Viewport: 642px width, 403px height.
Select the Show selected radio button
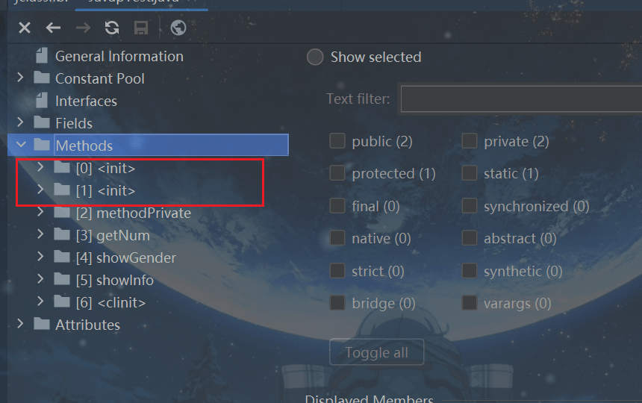click(x=315, y=57)
